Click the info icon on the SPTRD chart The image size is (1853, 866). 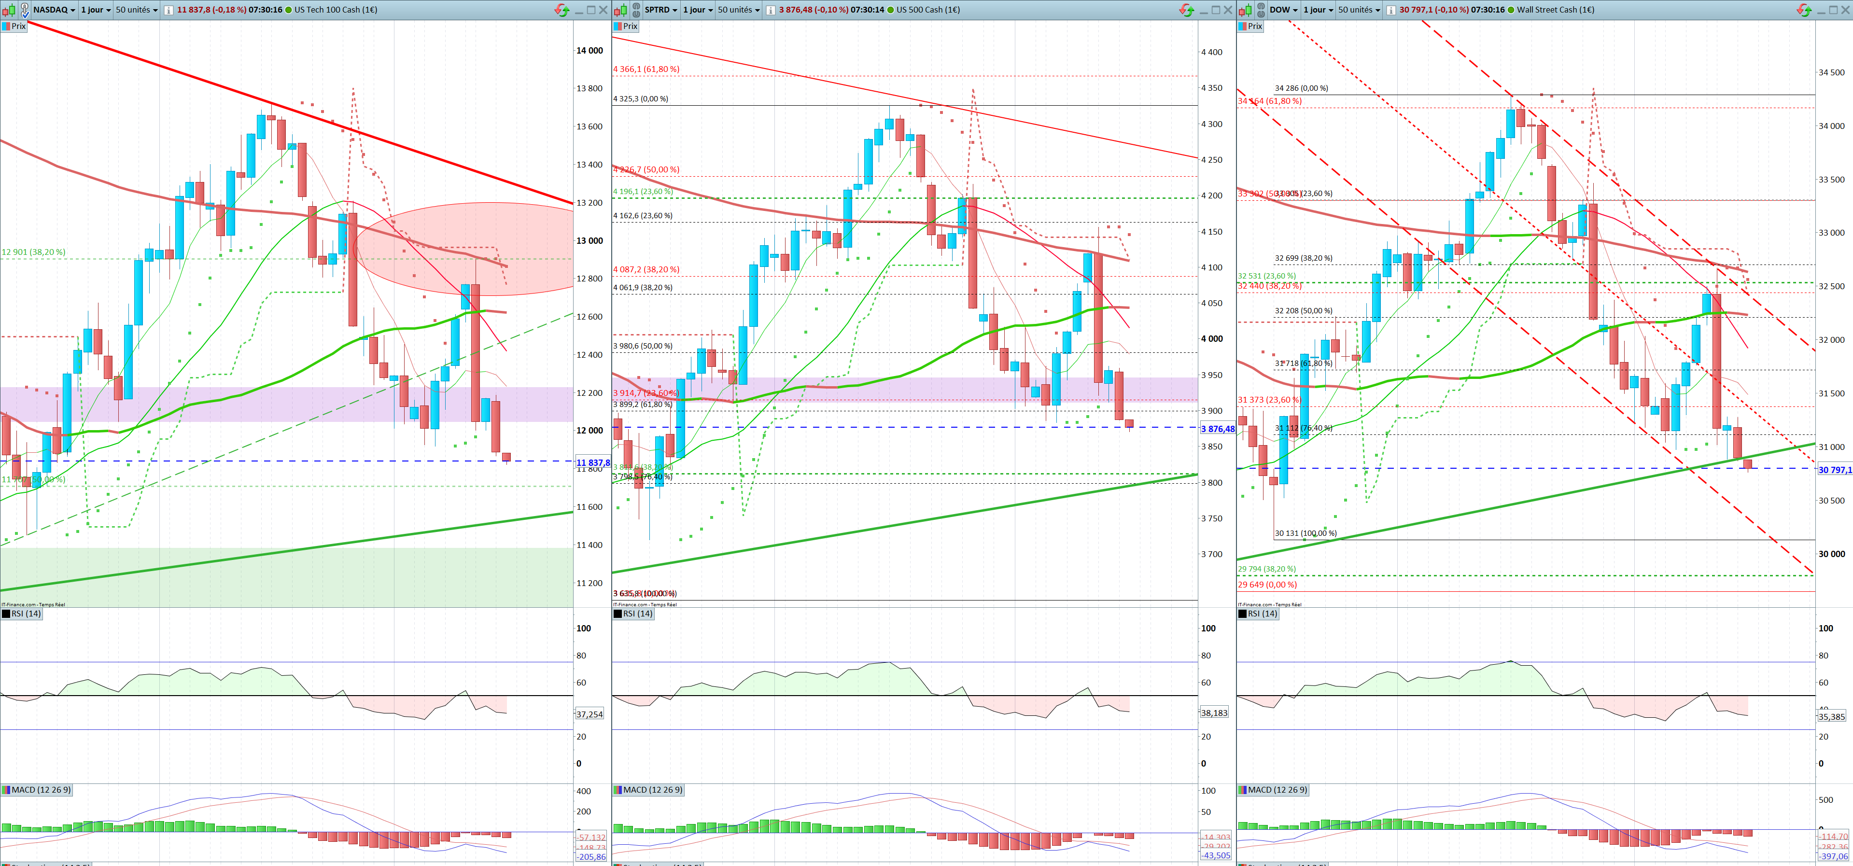pyautogui.click(x=771, y=10)
